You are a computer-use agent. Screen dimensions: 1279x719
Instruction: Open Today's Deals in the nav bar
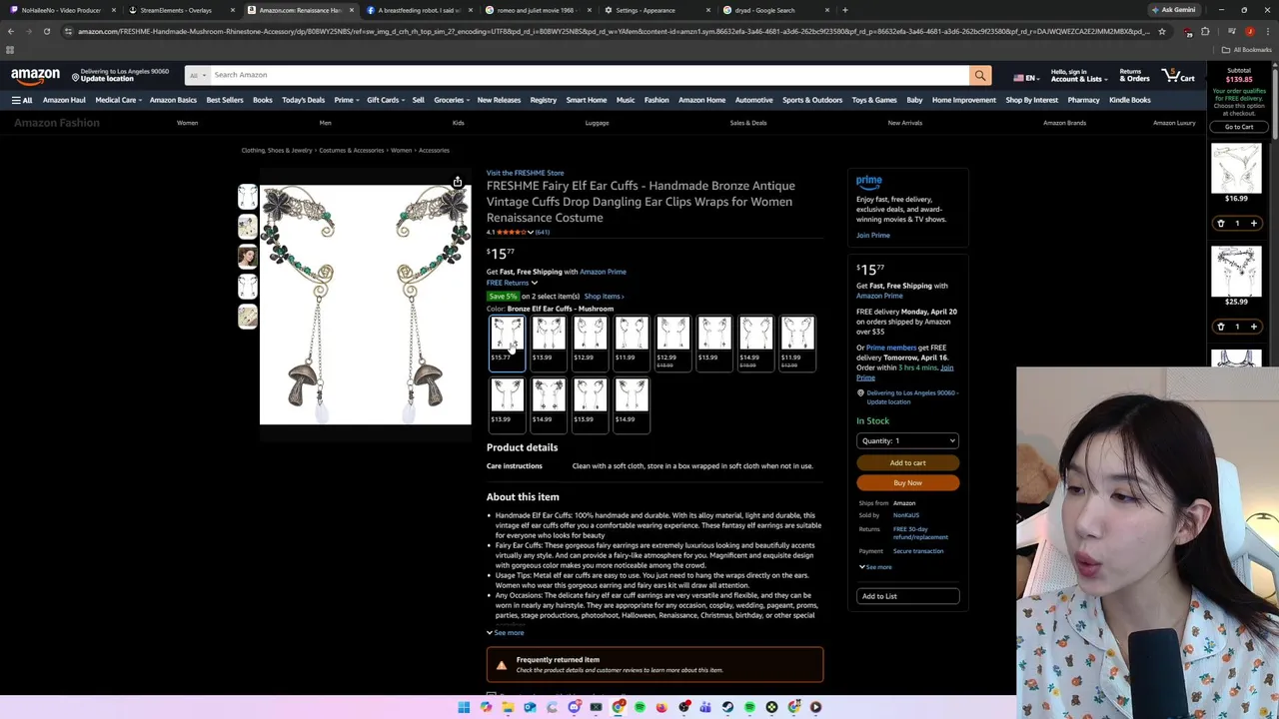(x=303, y=100)
